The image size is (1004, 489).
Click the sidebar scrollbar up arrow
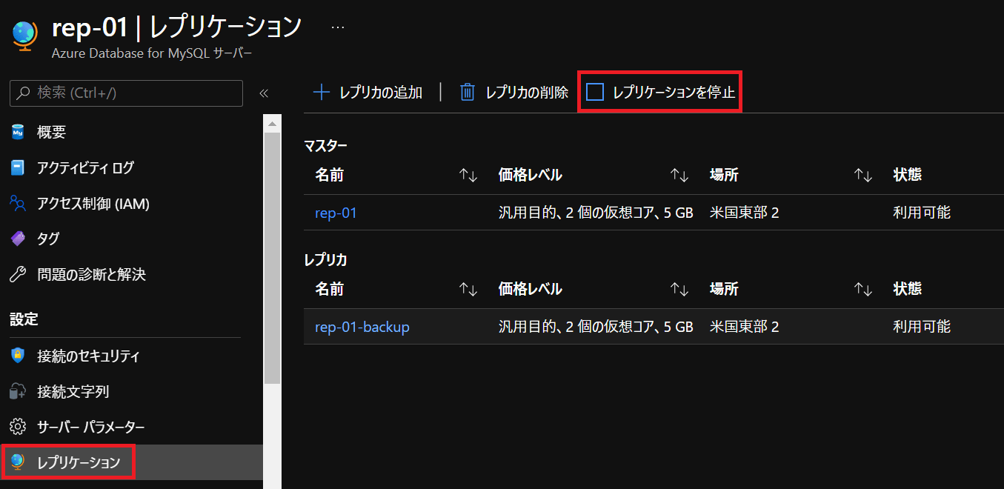pos(272,124)
